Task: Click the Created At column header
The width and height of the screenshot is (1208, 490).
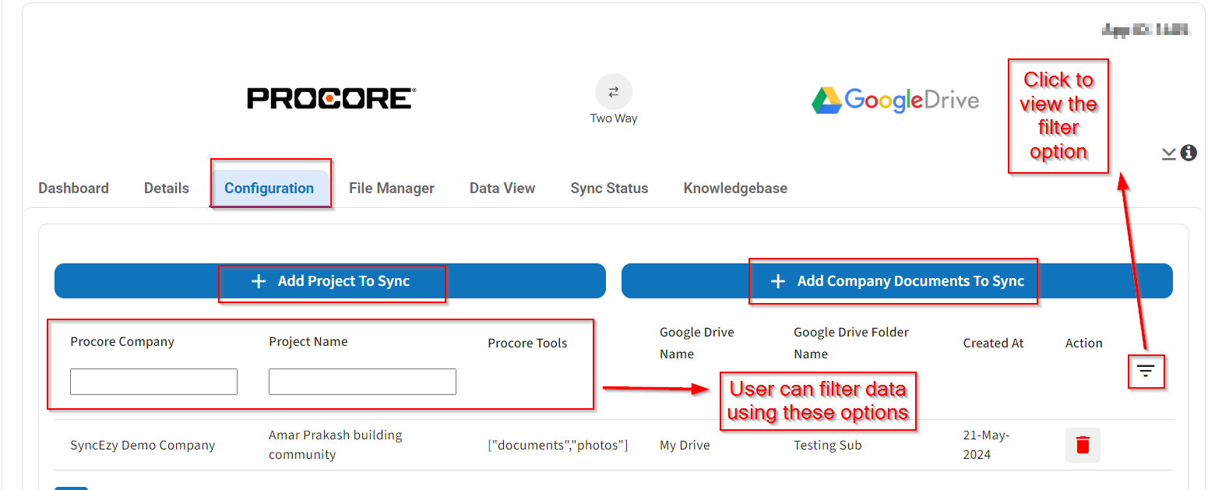Action: pyautogui.click(x=993, y=343)
